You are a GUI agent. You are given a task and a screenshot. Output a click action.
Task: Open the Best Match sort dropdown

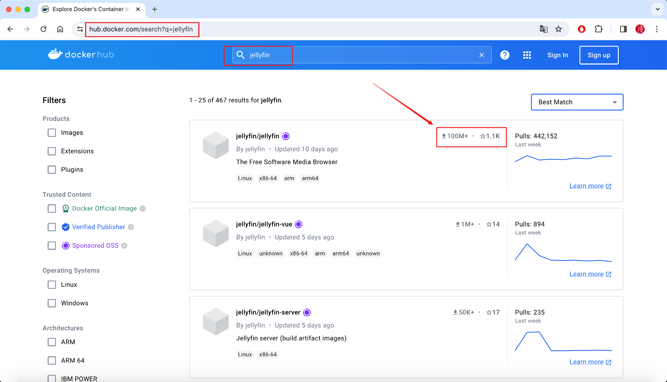click(577, 102)
